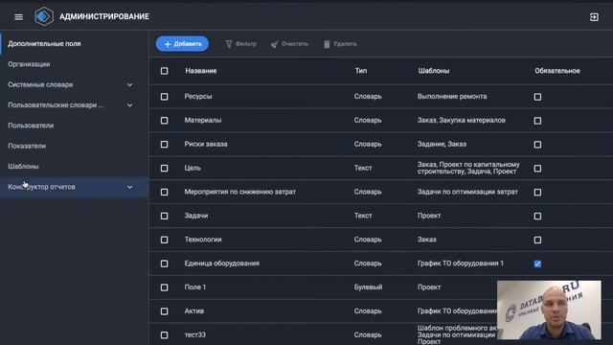Select the row checkbox for Риски заказа
613x345 pixels.
pyautogui.click(x=164, y=145)
